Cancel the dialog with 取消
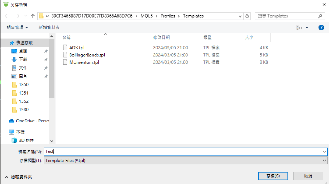The height and width of the screenshot is (184, 329). click(x=308, y=176)
